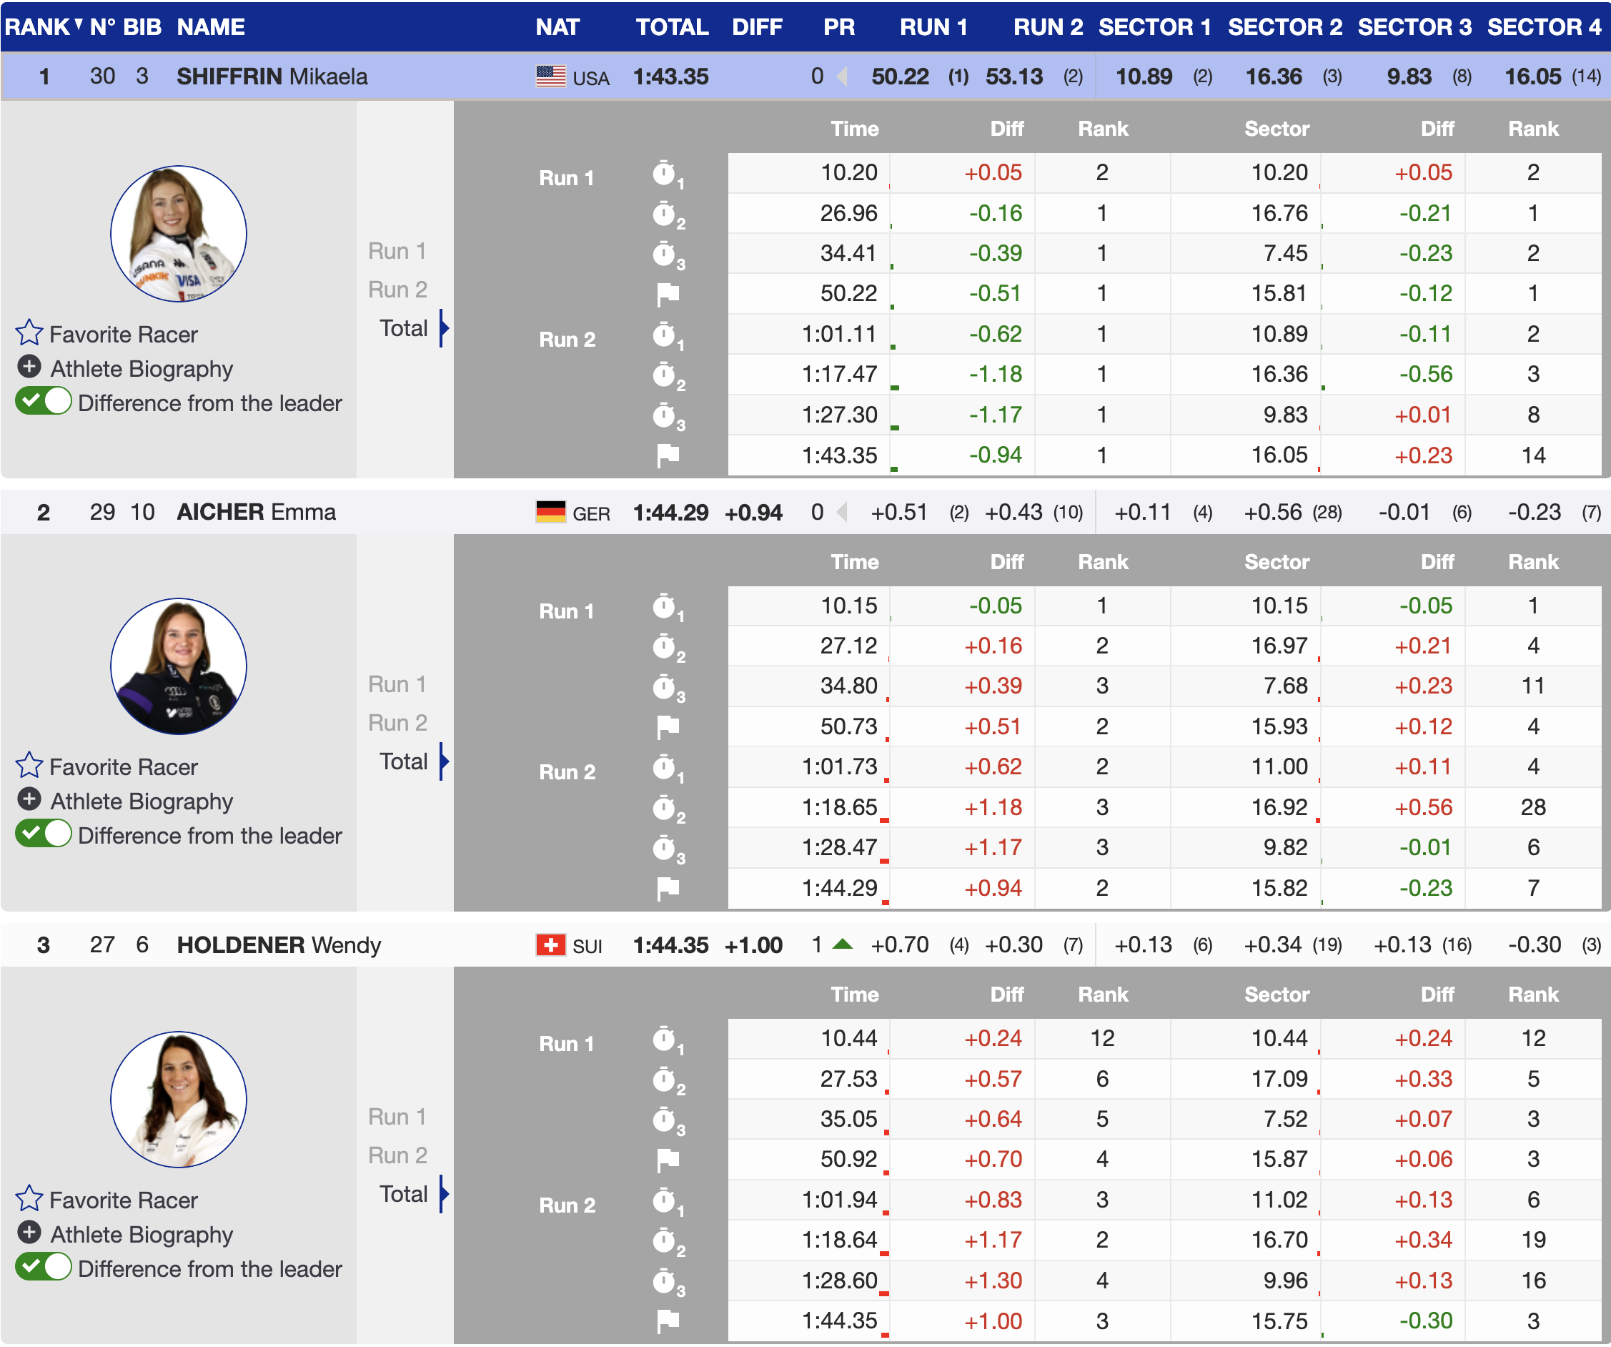Select Run 2 tab in Aicher's panel
This screenshot has height=1347, width=1611.
(397, 722)
